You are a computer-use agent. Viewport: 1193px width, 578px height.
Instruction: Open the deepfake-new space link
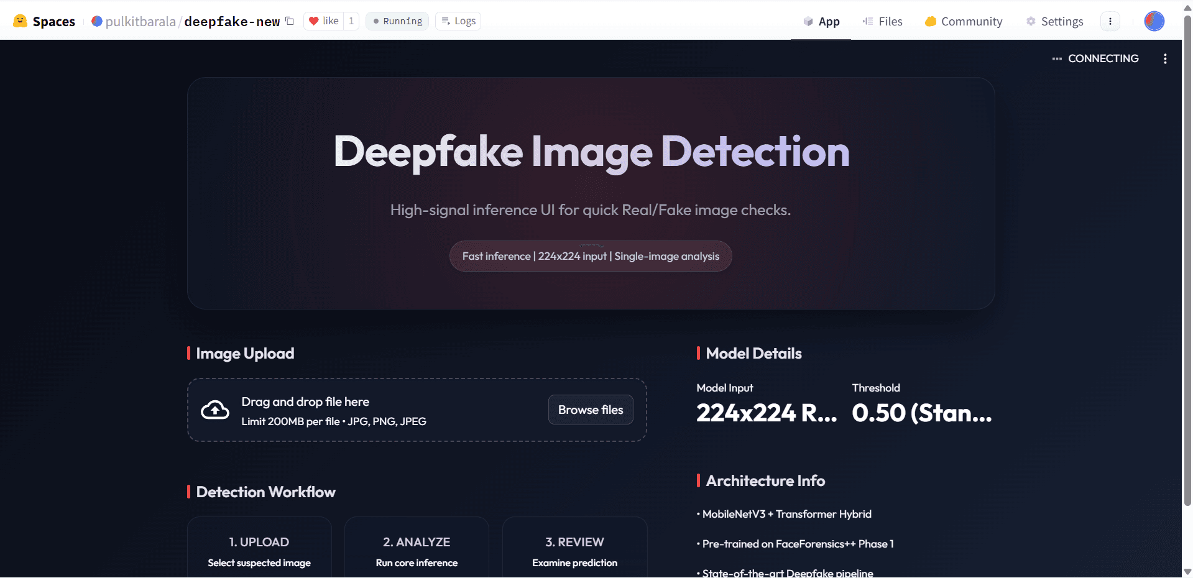(x=232, y=22)
